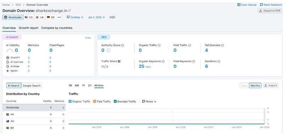283x137 pixels.
Task: Click the AI Visibility gauge icon
Action: tap(10, 50)
